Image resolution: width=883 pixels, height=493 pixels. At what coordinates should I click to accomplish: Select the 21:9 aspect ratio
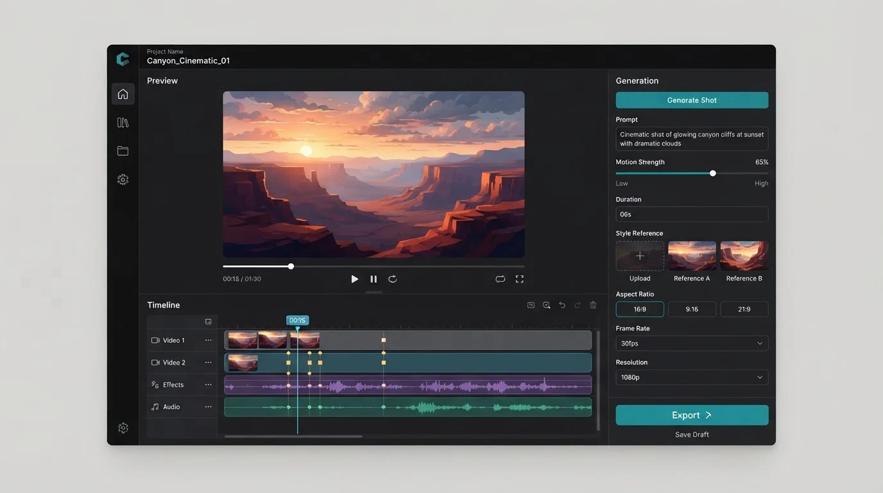pos(744,309)
